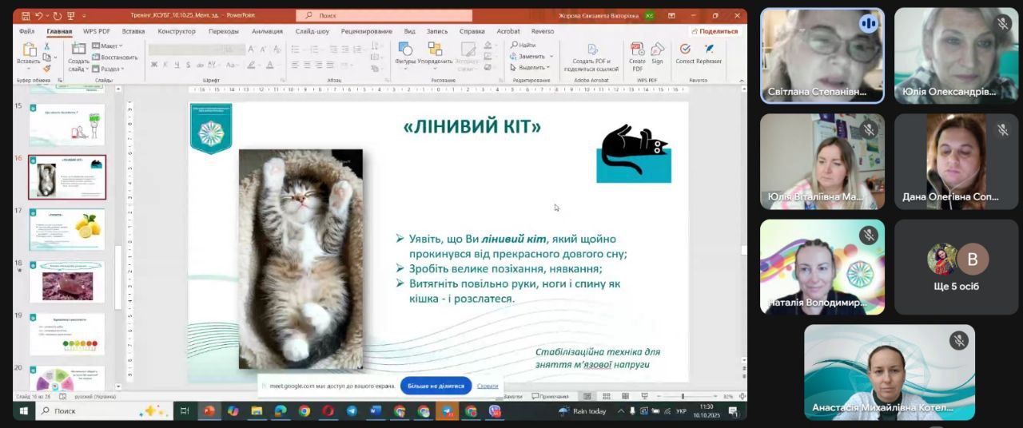Select slide 17 thumbnail with lemons
The height and width of the screenshot is (428, 1023).
pyautogui.click(x=67, y=229)
